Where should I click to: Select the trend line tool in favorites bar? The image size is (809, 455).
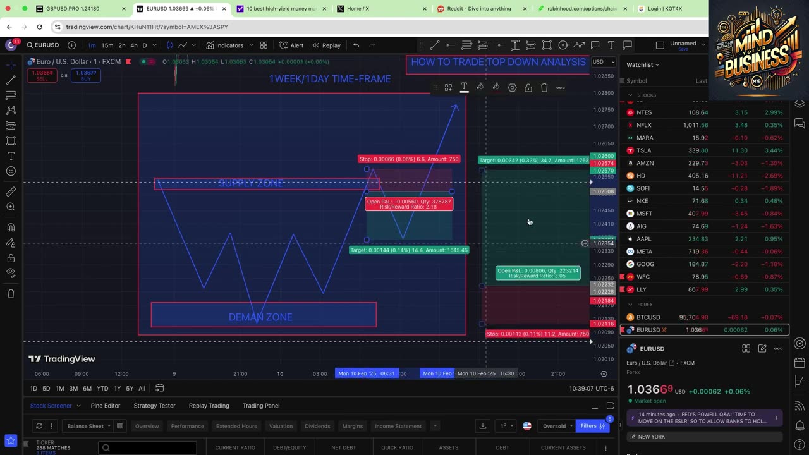click(x=435, y=45)
